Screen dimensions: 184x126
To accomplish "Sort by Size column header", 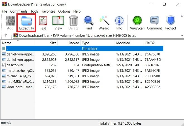I will tap(46, 43).
